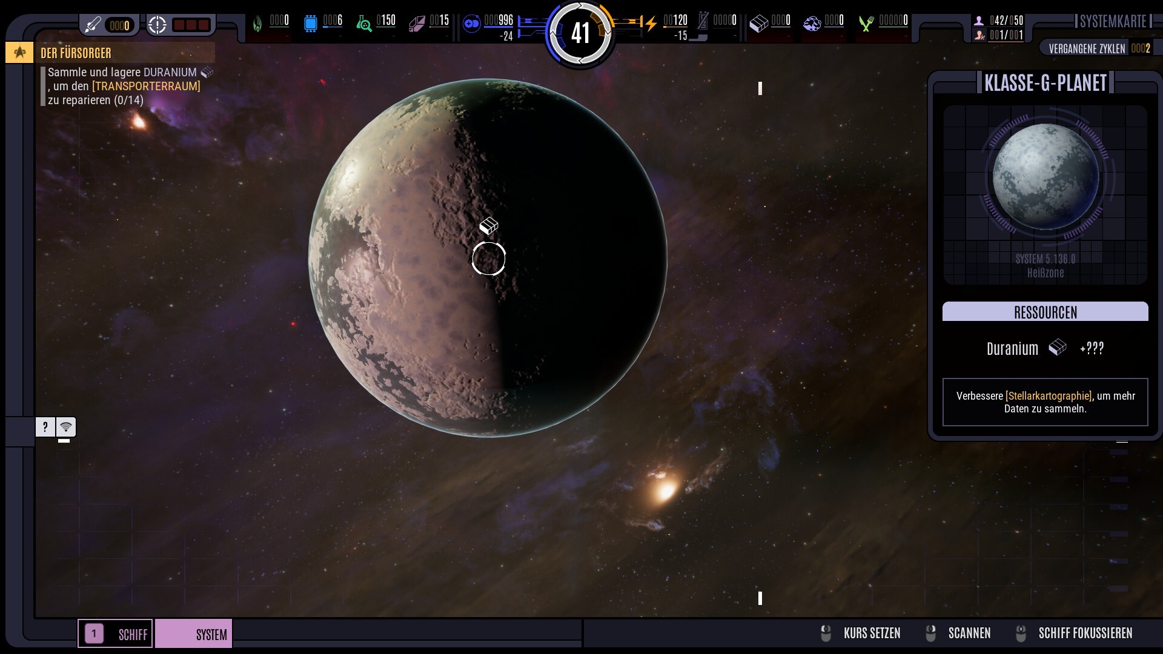The image size is (1163, 654).
Task: Click the Schiff fokussieren action
Action: (x=1074, y=633)
